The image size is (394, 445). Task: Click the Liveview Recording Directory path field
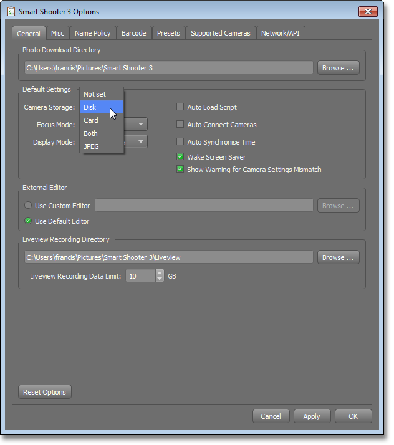coord(168,257)
